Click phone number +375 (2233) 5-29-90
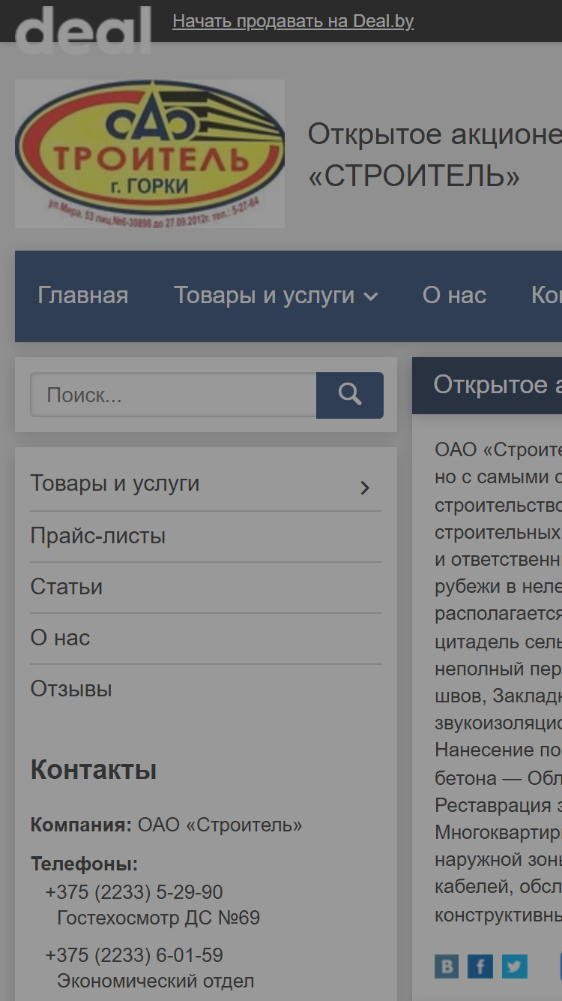Image resolution: width=562 pixels, height=1001 pixels. pyautogui.click(x=134, y=892)
